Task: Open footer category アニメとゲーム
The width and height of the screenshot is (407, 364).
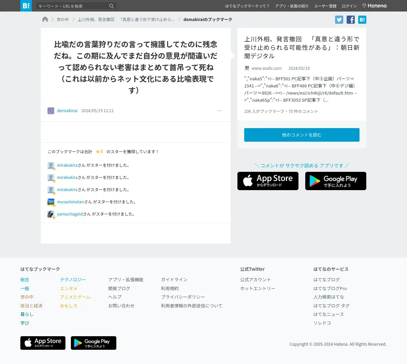Action: coord(75,297)
